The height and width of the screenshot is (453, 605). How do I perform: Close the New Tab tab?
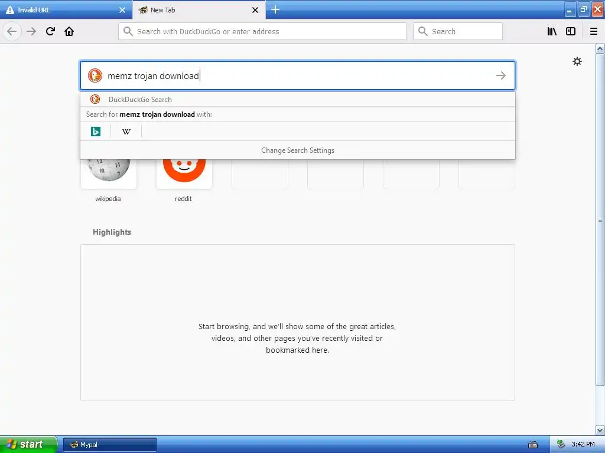pyautogui.click(x=255, y=10)
